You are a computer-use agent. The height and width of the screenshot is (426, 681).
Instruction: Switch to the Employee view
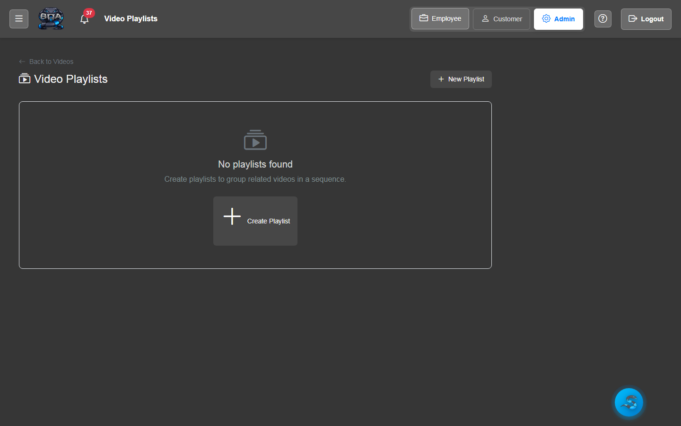click(x=440, y=18)
